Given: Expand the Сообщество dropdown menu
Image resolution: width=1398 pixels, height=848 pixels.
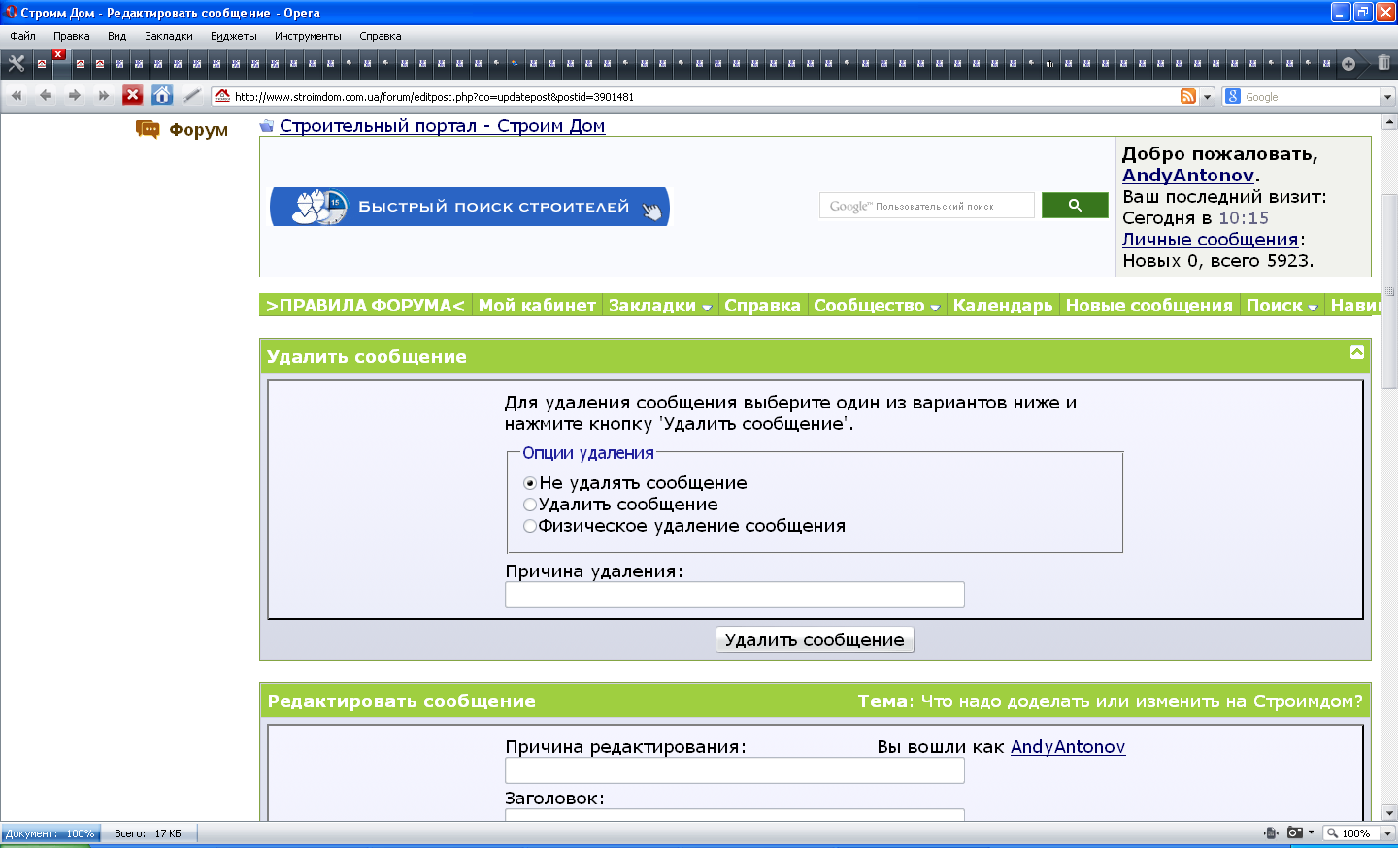Looking at the screenshot, I should (x=877, y=305).
